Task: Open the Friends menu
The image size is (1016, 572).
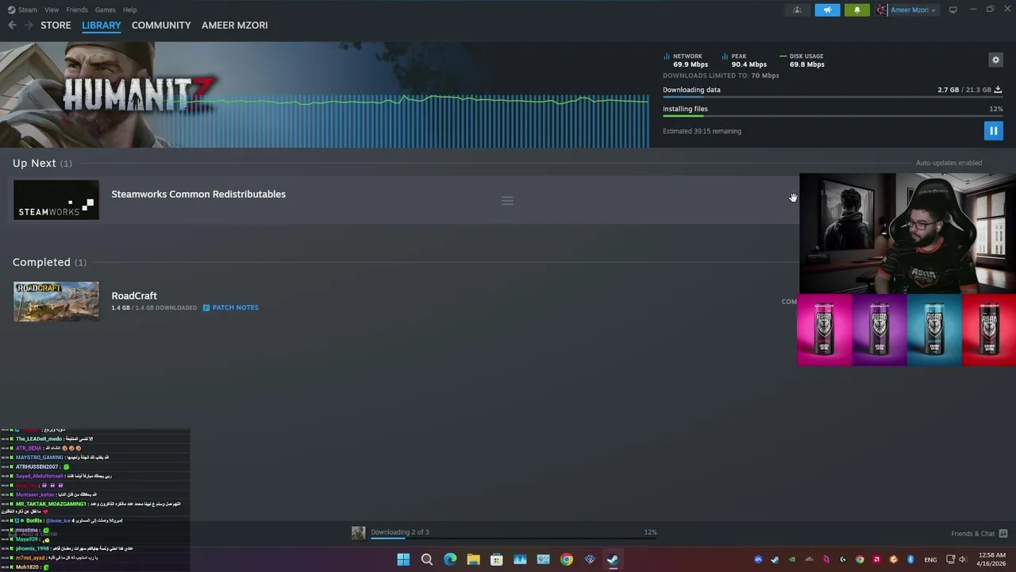Action: point(77,10)
